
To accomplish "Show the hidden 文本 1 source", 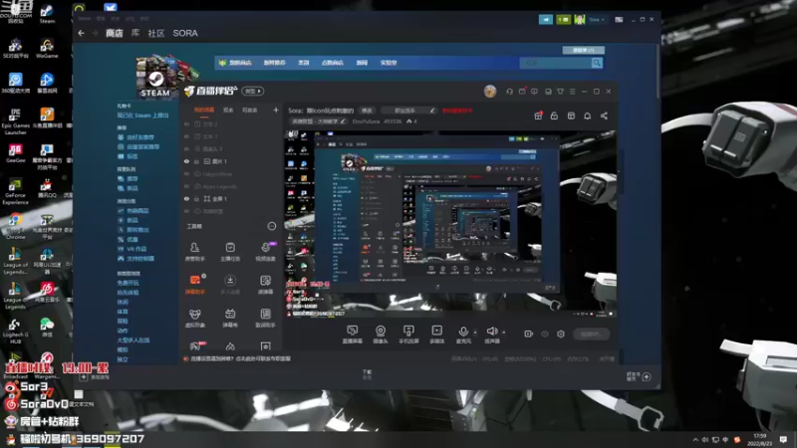I will coord(186,136).
